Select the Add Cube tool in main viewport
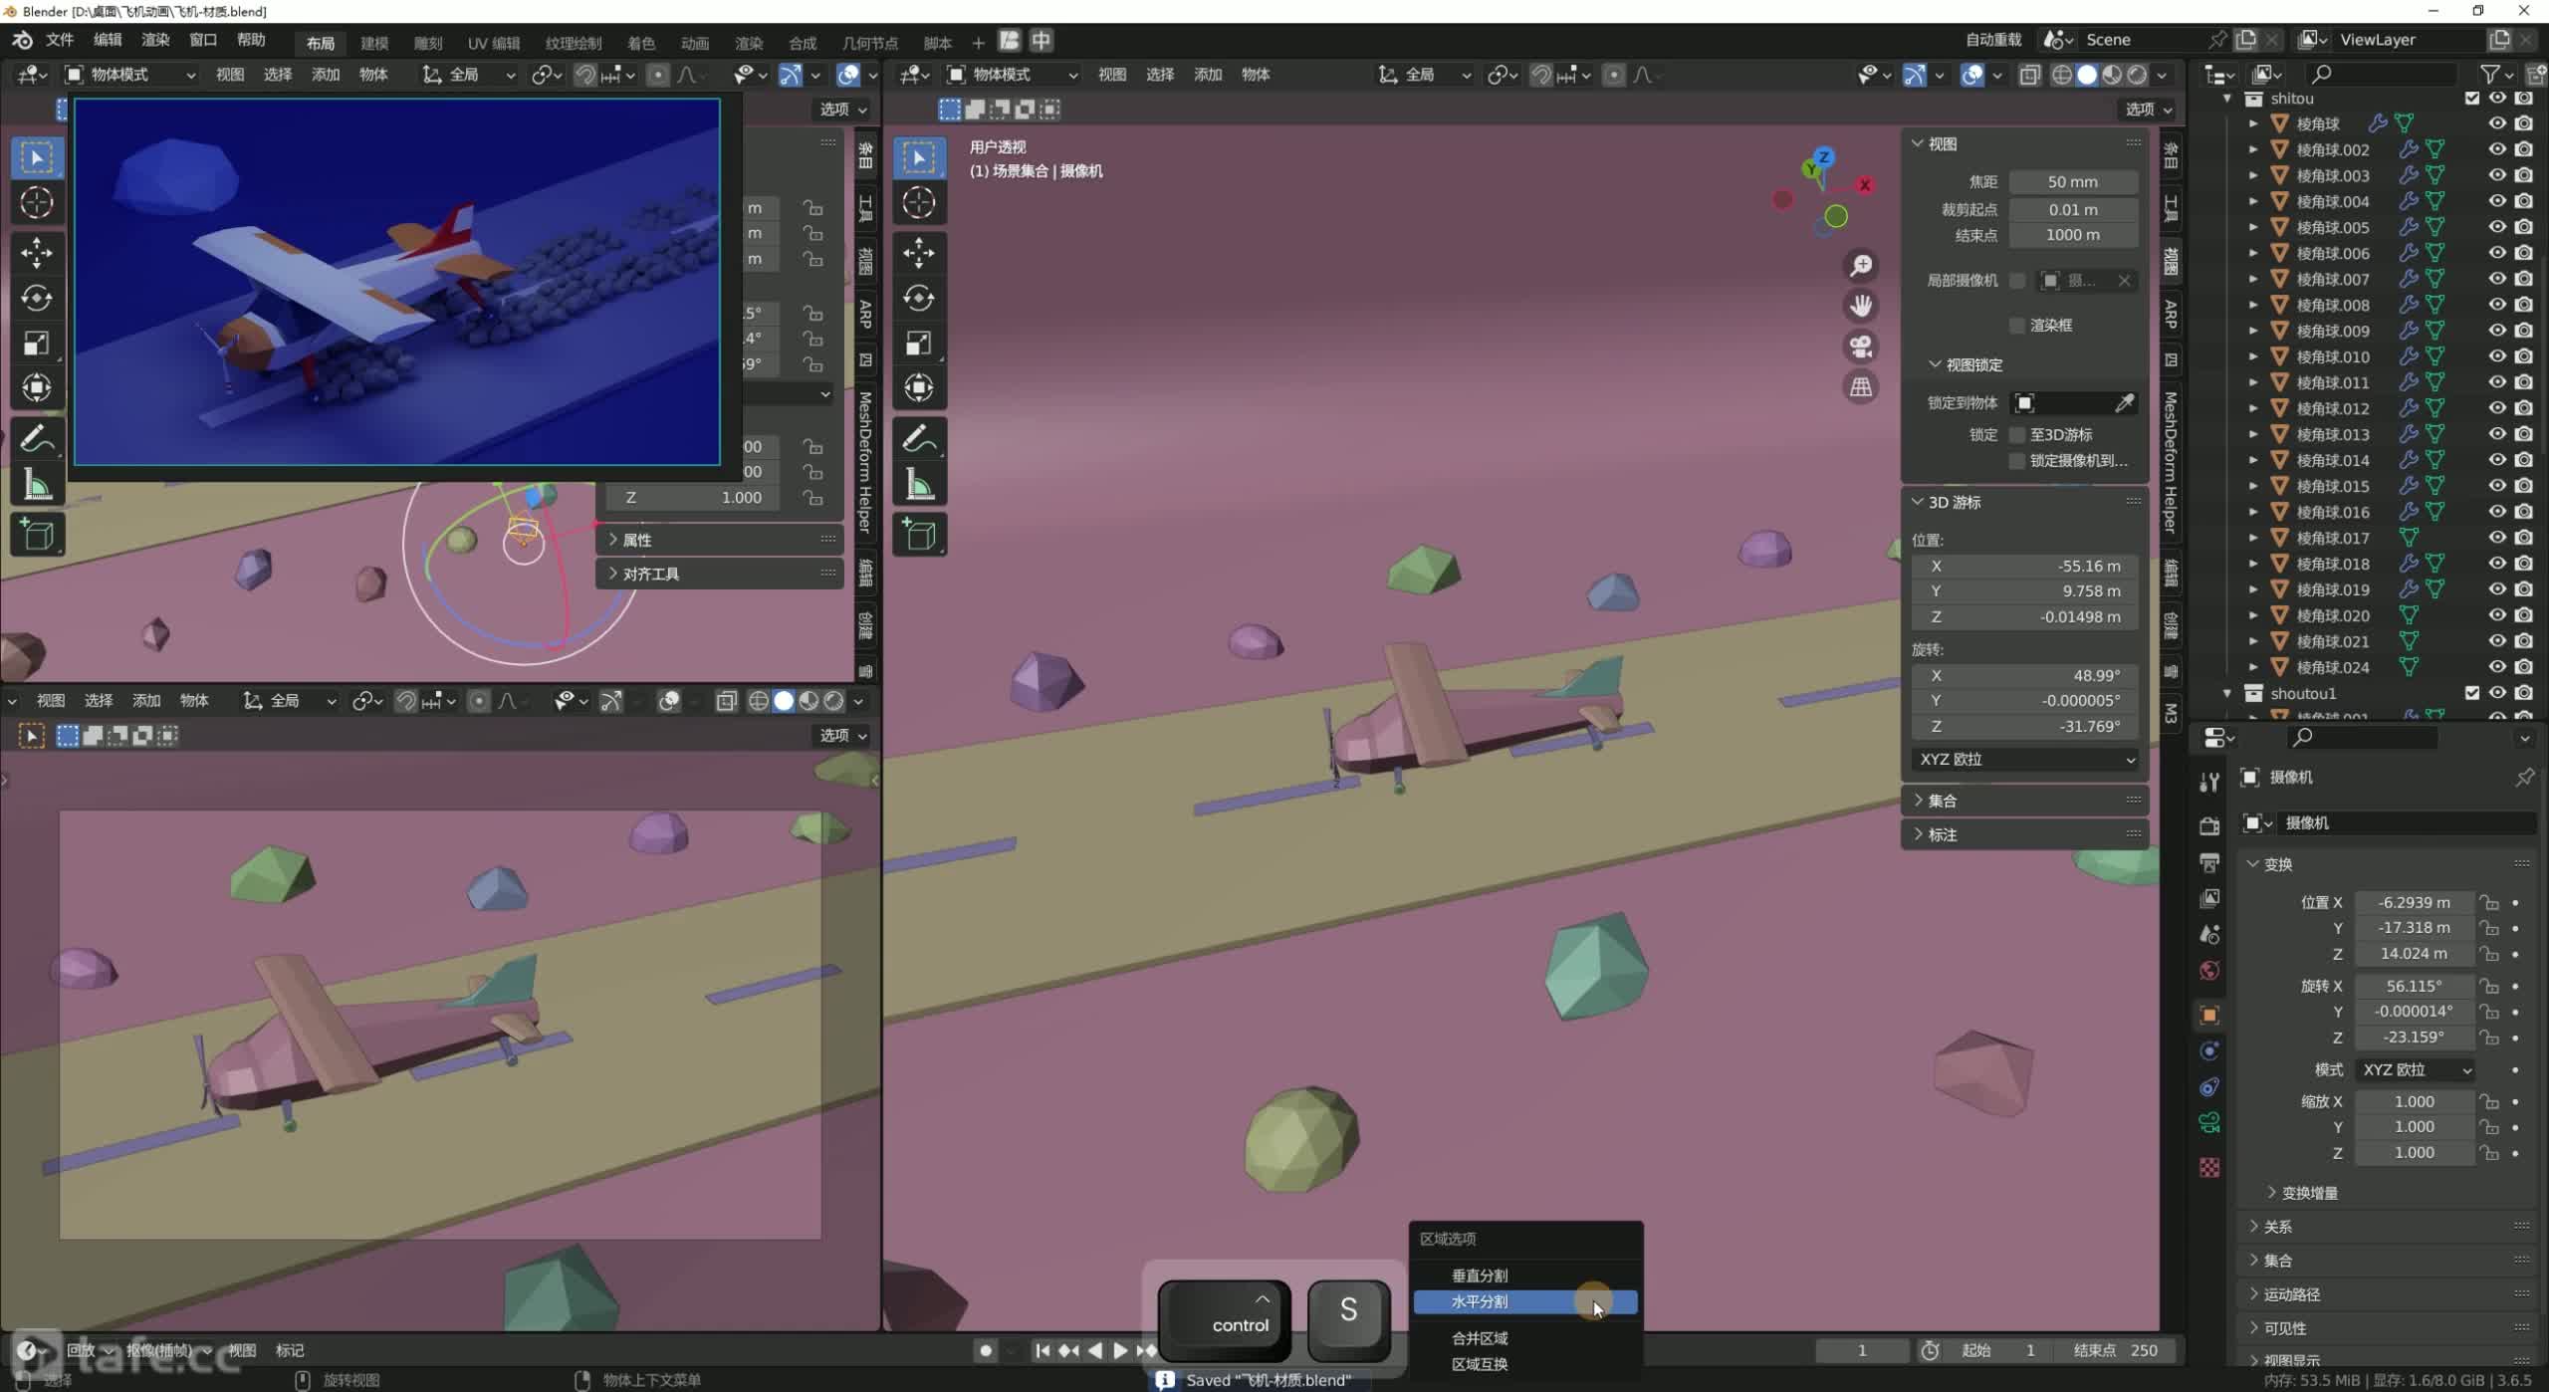Screen dimensions: 2549x1392 coord(918,535)
